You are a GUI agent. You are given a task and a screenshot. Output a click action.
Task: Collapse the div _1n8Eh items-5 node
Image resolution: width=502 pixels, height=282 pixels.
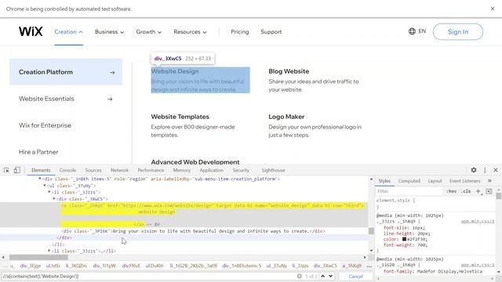tap(40, 179)
